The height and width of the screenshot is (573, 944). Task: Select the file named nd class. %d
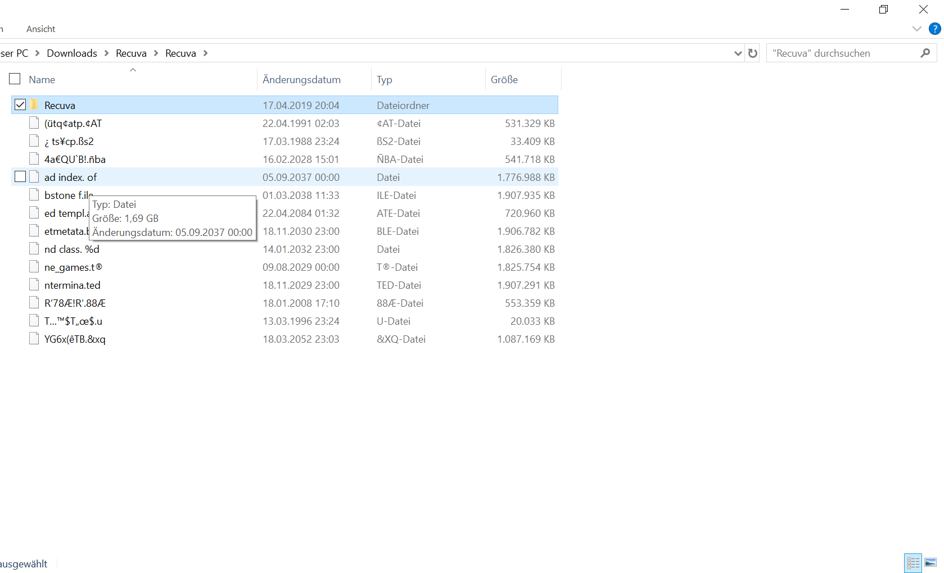[72, 249]
